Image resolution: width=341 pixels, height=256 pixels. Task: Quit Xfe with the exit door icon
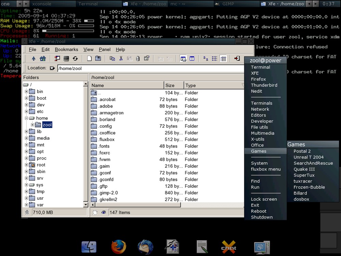(237, 59)
